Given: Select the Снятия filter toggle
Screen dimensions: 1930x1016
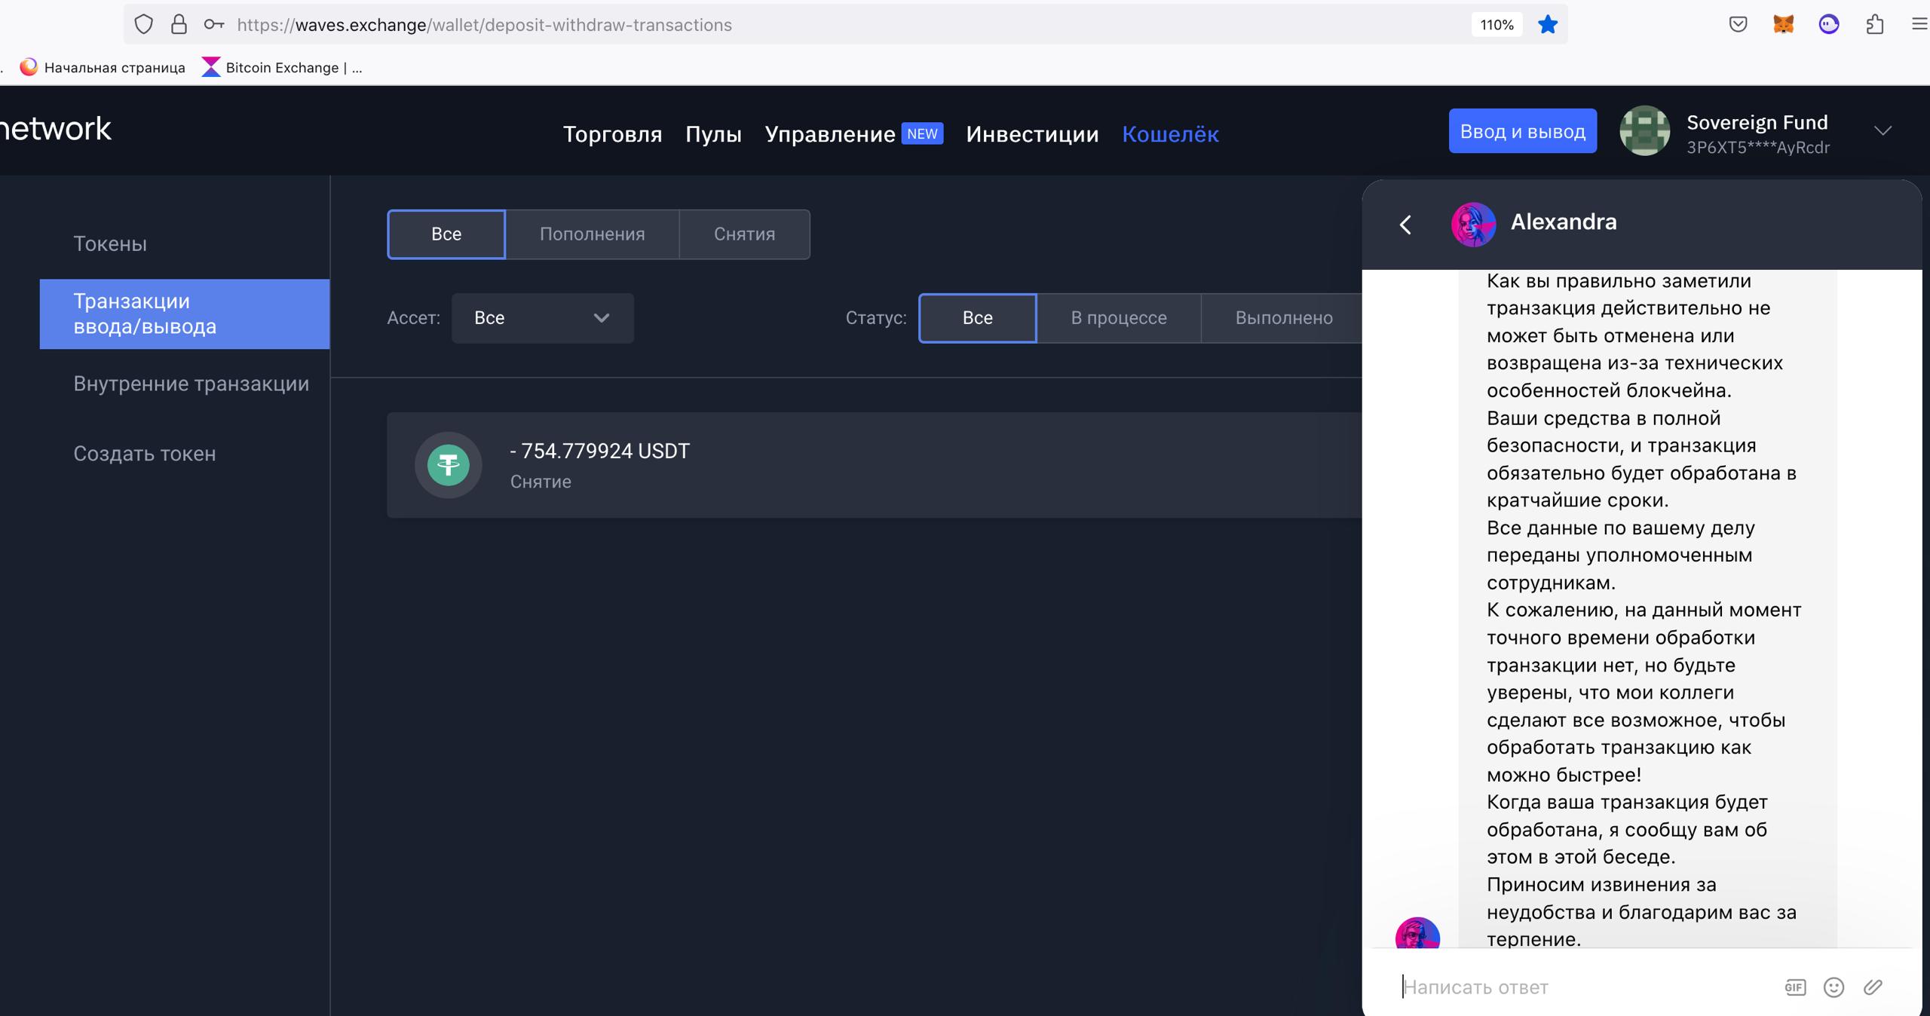Looking at the screenshot, I should click(744, 234).
